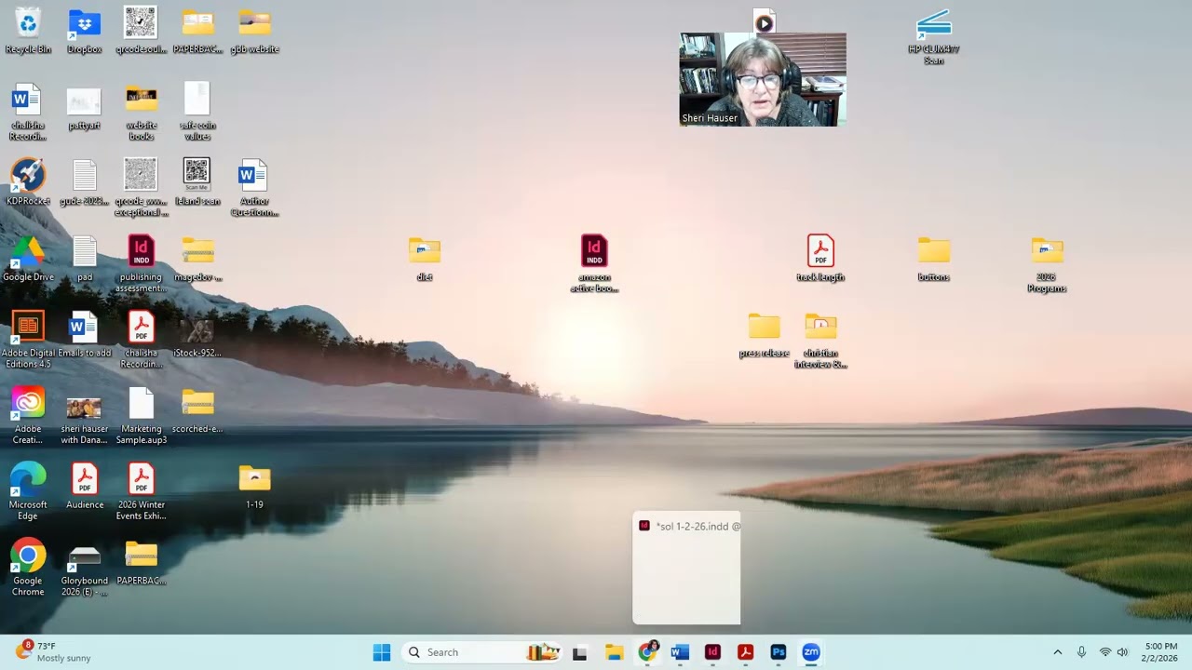This screenshot has width=1192, height=670.
Task: Switch to InDesign in the taskbar
Action: 712,652
